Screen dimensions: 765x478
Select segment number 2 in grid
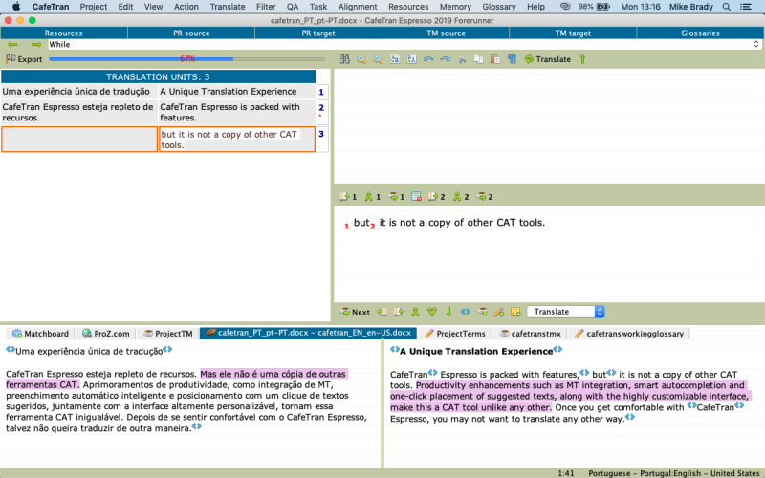(321, 111)
